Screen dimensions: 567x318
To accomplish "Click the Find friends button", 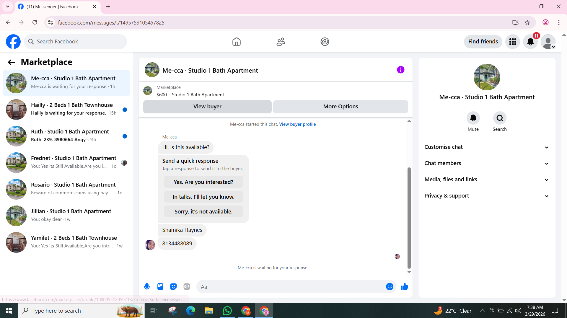I will [x=483, y=42].
